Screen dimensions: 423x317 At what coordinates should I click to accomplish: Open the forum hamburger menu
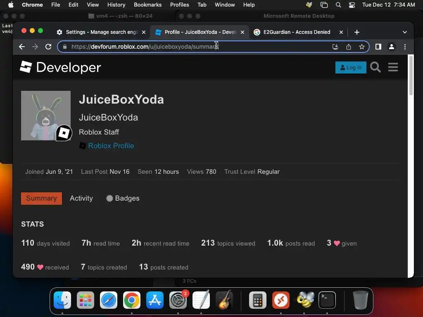click(x=393, y=67)
